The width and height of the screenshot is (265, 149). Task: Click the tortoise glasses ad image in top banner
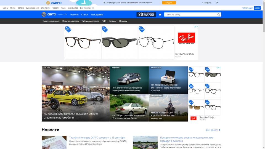coord(83,42)
